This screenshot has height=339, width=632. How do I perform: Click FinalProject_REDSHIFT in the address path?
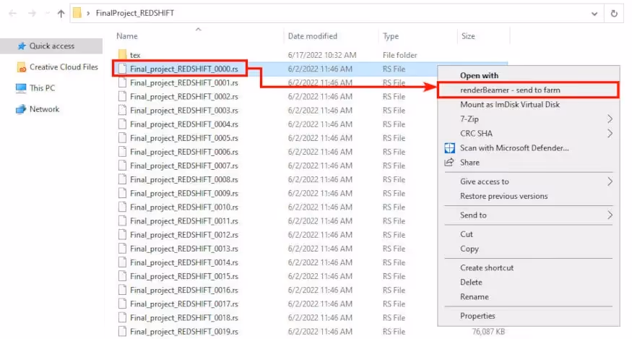coord(135,13)
